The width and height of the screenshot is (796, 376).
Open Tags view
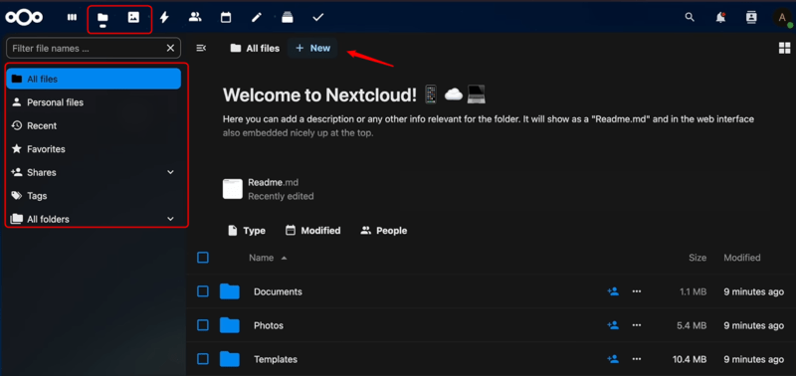pos(94,195)
